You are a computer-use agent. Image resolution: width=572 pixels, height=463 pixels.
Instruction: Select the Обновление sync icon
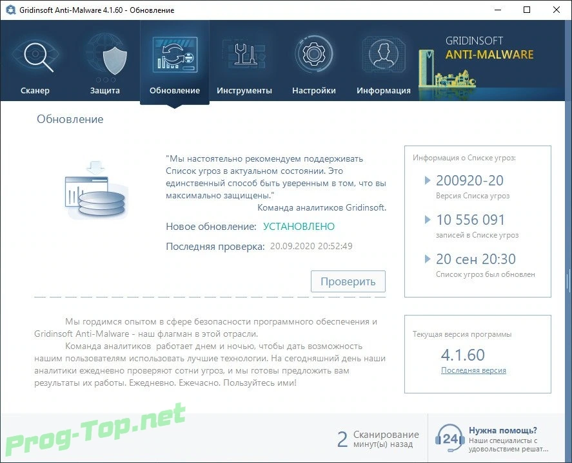tap(175, 55)
